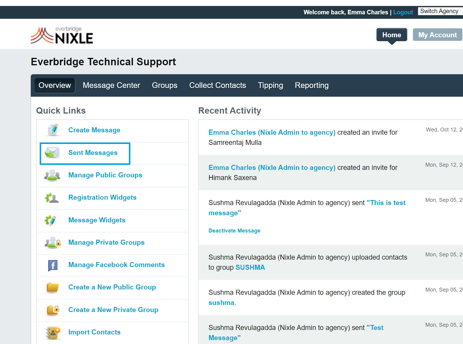Click the locked folder icon for private group
The height and width of the screenshot is (344, 463).
[x=53, y=310]
